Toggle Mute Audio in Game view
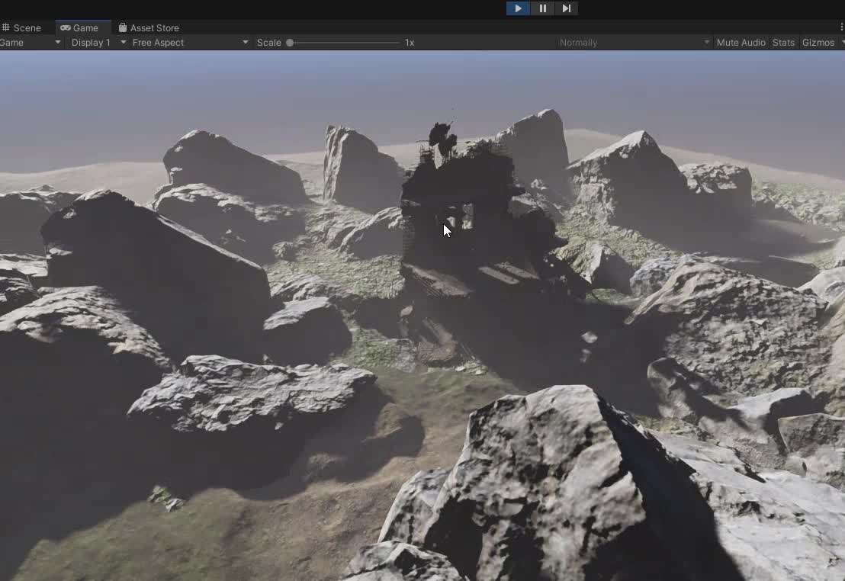845x581 pixels. [741, 43]
